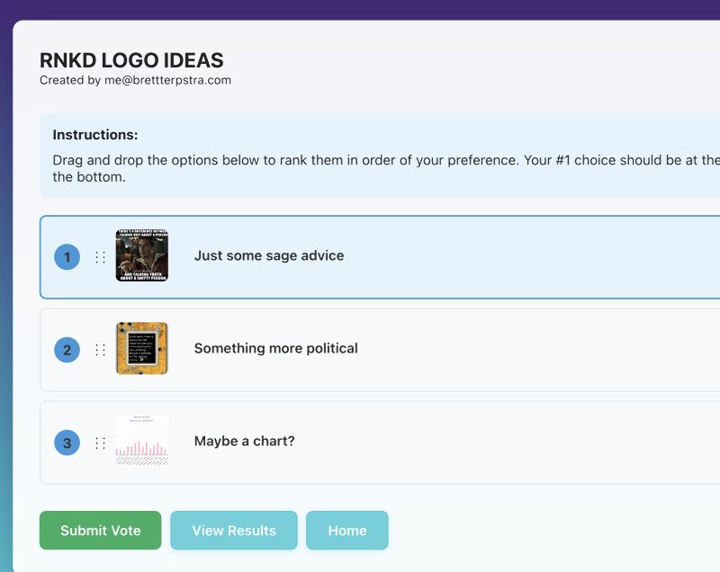Select the rank badge numbered 2
Image resolution: width=720 pixels, height=572 pixels.
pyautogui.click(x=66, y=350)
